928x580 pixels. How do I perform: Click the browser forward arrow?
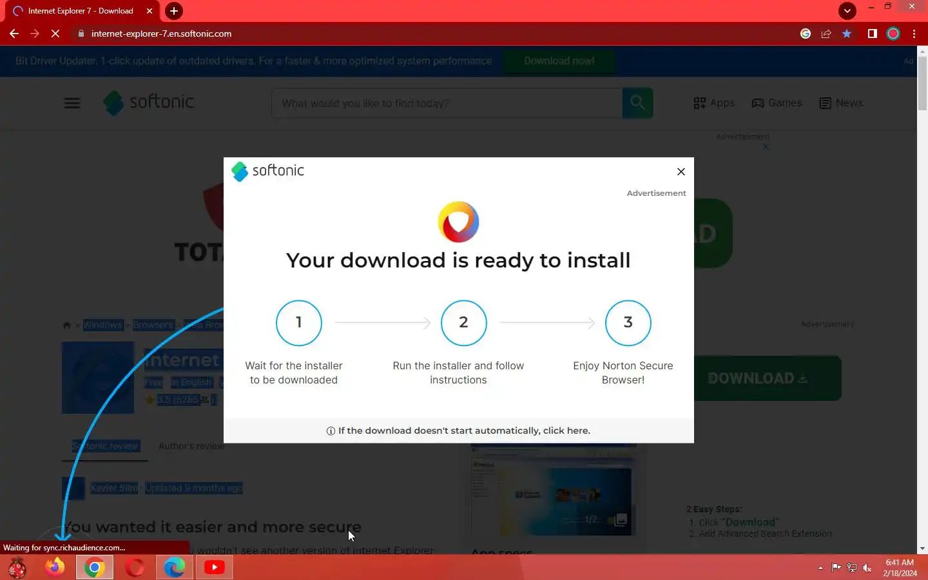(x=35, y=34)
